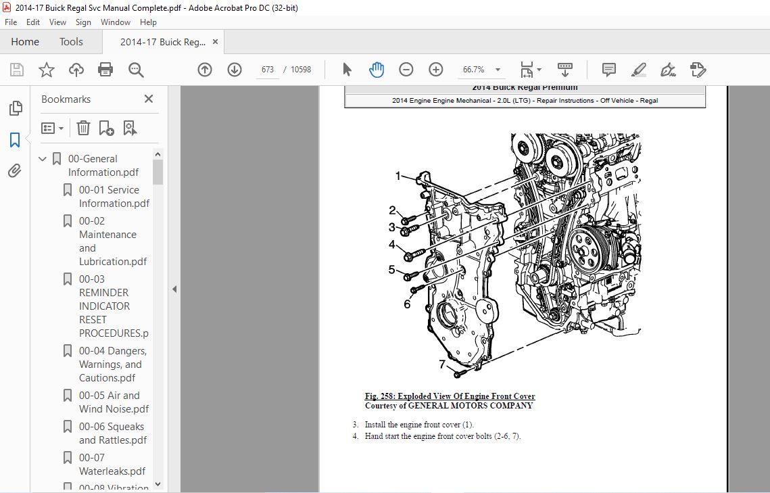Image resolution: width=770 pixels, height=493 pixels.
Task: Add a comment sticky note
Action: [x=609, y=70]
